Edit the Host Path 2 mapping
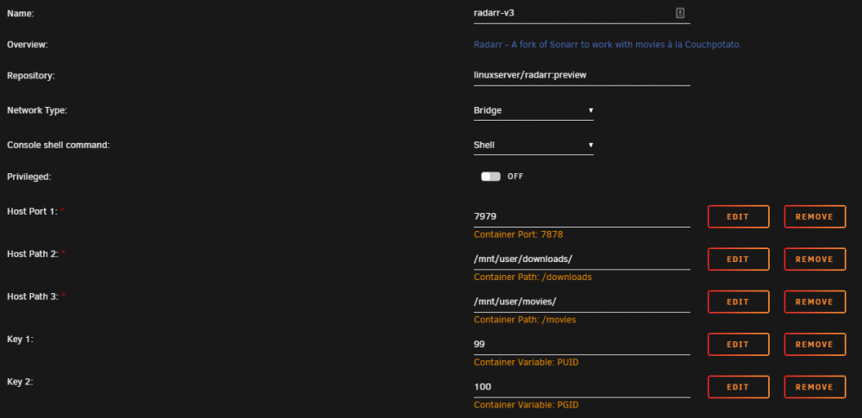 pyautogui.click(x=738, y=259)
